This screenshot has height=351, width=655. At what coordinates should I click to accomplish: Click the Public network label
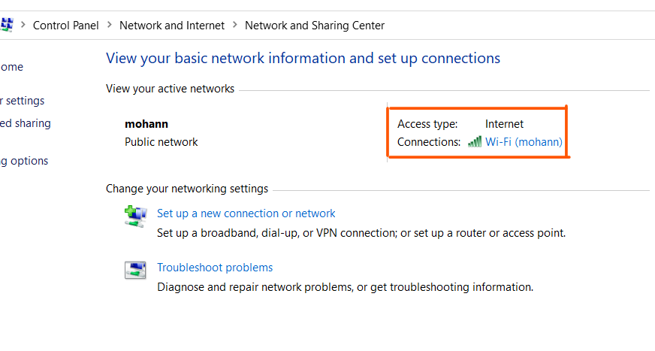coord(161,141)
